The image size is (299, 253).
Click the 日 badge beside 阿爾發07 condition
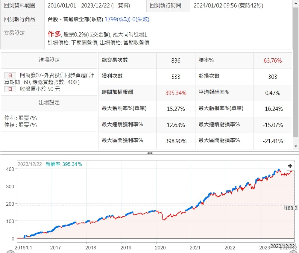10,75
